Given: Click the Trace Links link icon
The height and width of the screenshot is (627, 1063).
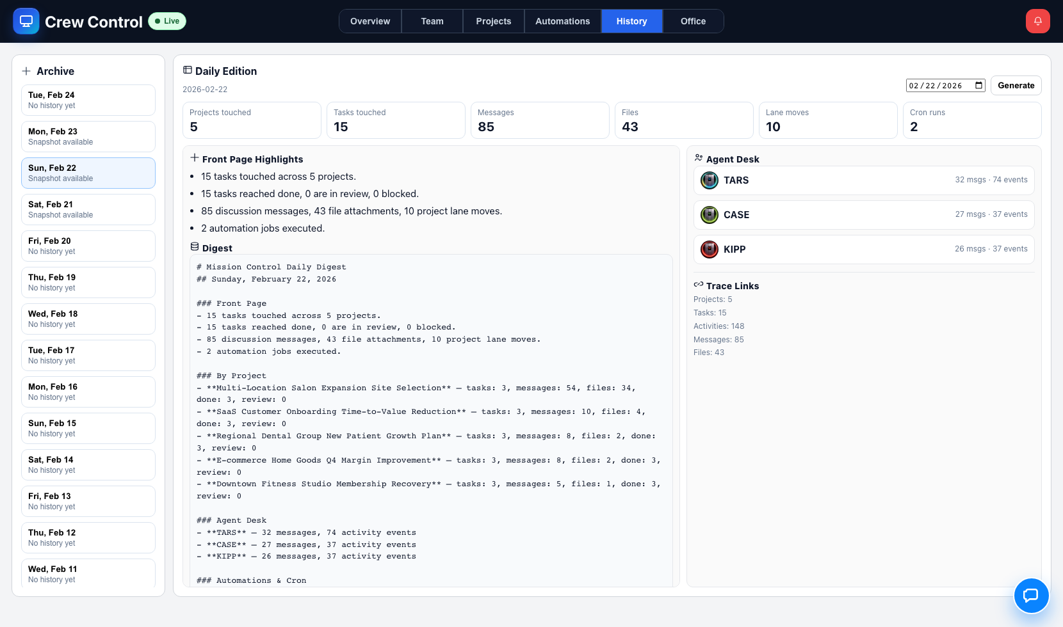Looking at the screenshot, I should pos(699,285).
